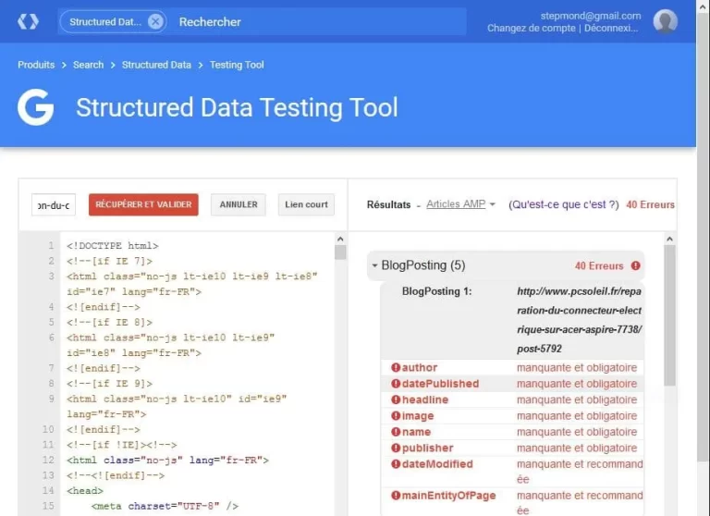Click the results pane scrollbar thumb
710x516 pixels.
coord(669,315)
